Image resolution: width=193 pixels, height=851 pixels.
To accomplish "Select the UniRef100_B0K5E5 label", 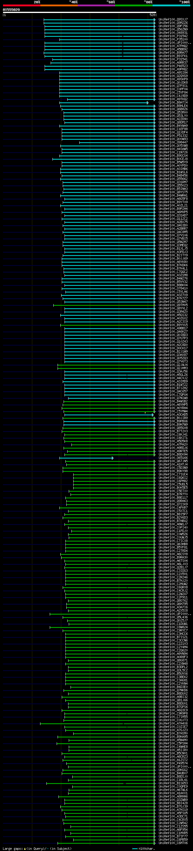I will click(x=173, y=488).
